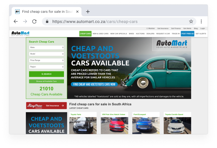Open New & Used Cars menu item

click(101, 34)
